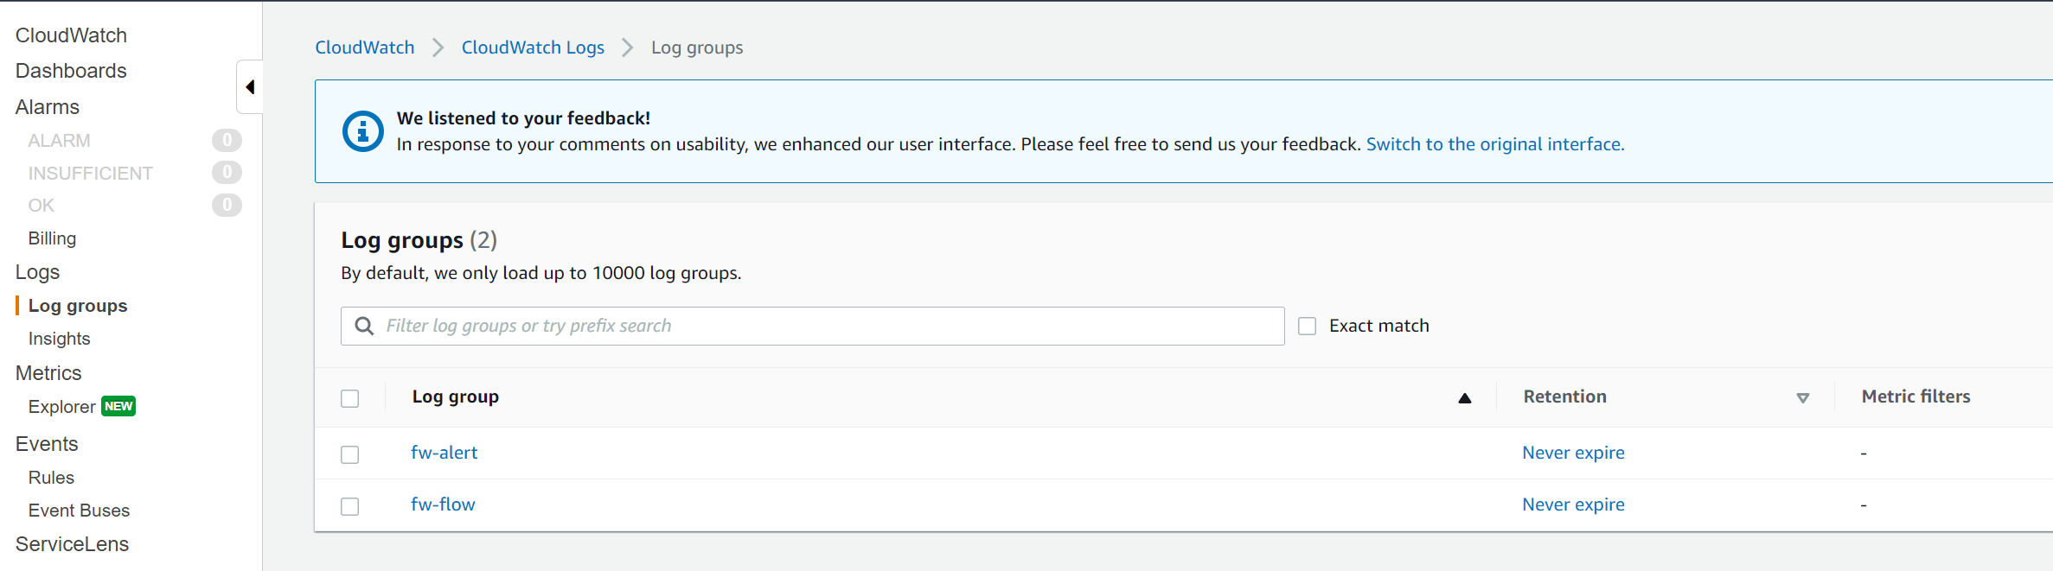Sort by Log group ascending arrow
Screen dimensions: 2053x571
(x=1465, y=397)
